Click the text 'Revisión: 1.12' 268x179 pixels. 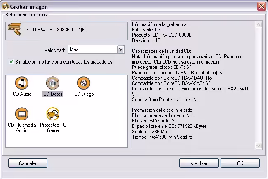(146, 40)
